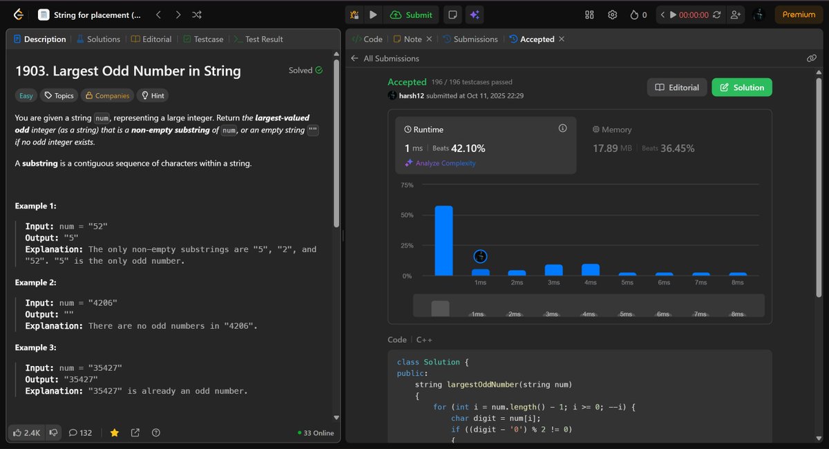This screenshot has width=829, height=449.
Task: Click the runtime info circle icon
Action: [x=562, y=128]
